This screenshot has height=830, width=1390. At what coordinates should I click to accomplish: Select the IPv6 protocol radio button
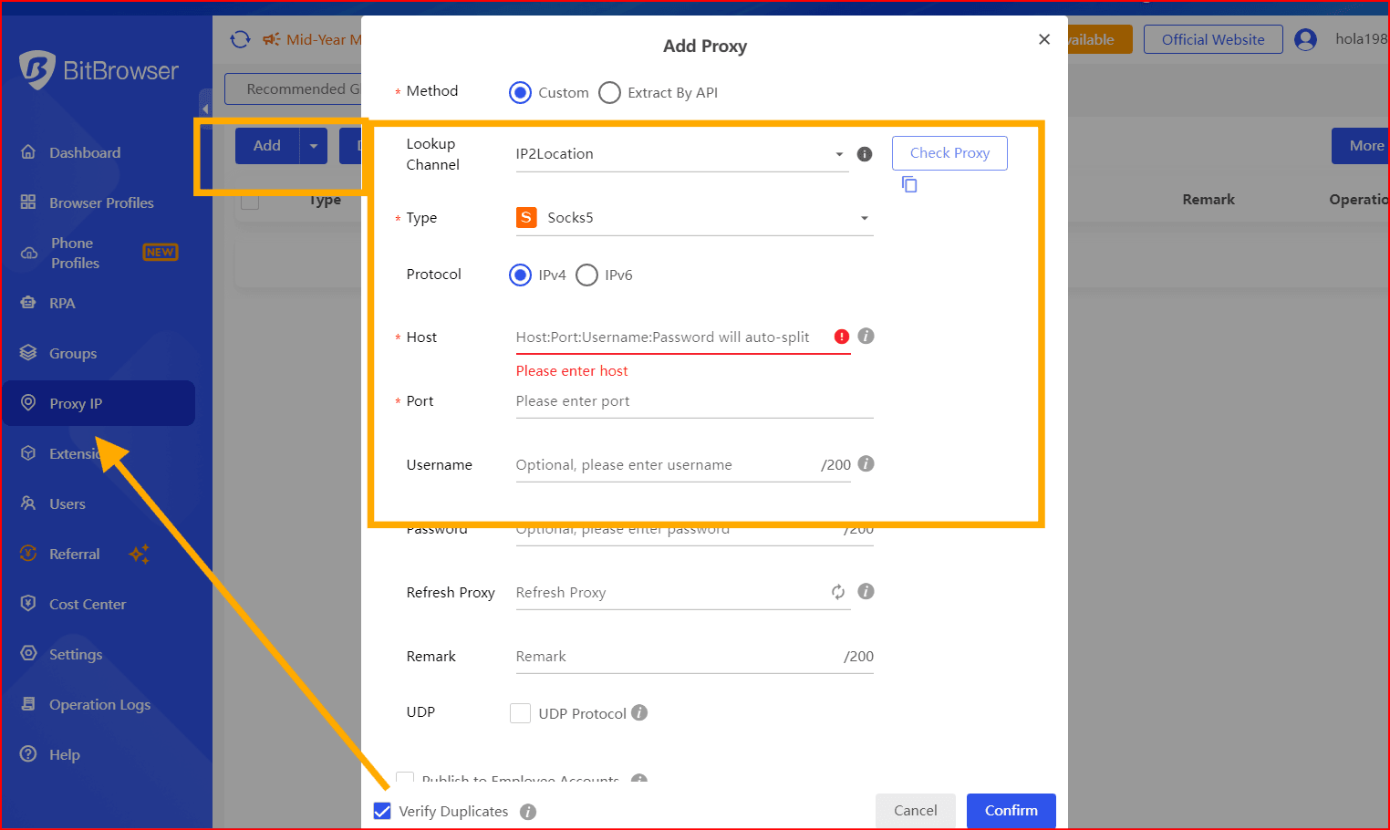[586, 275]
